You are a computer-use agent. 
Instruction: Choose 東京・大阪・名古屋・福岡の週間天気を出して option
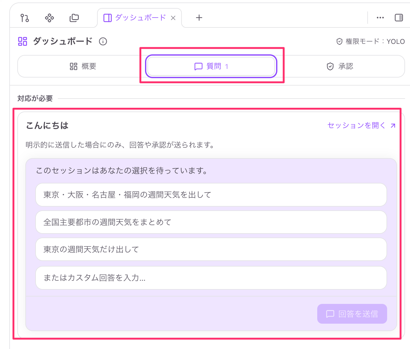211,195
